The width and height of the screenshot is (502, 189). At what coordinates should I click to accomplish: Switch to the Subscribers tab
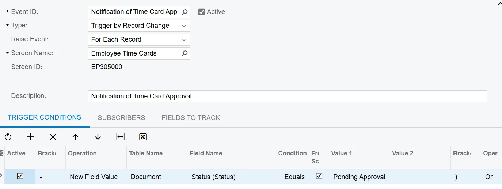pos(121,118)
